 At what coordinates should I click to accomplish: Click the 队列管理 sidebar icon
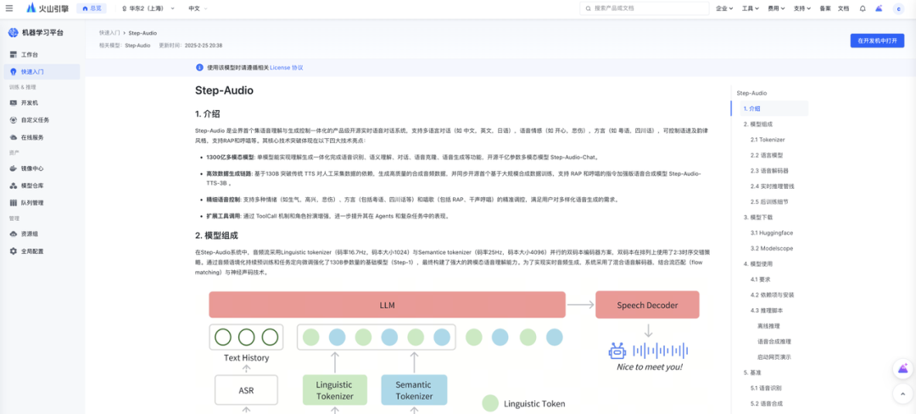14,203
